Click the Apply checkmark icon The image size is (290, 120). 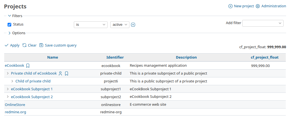(x=6, y=45)
